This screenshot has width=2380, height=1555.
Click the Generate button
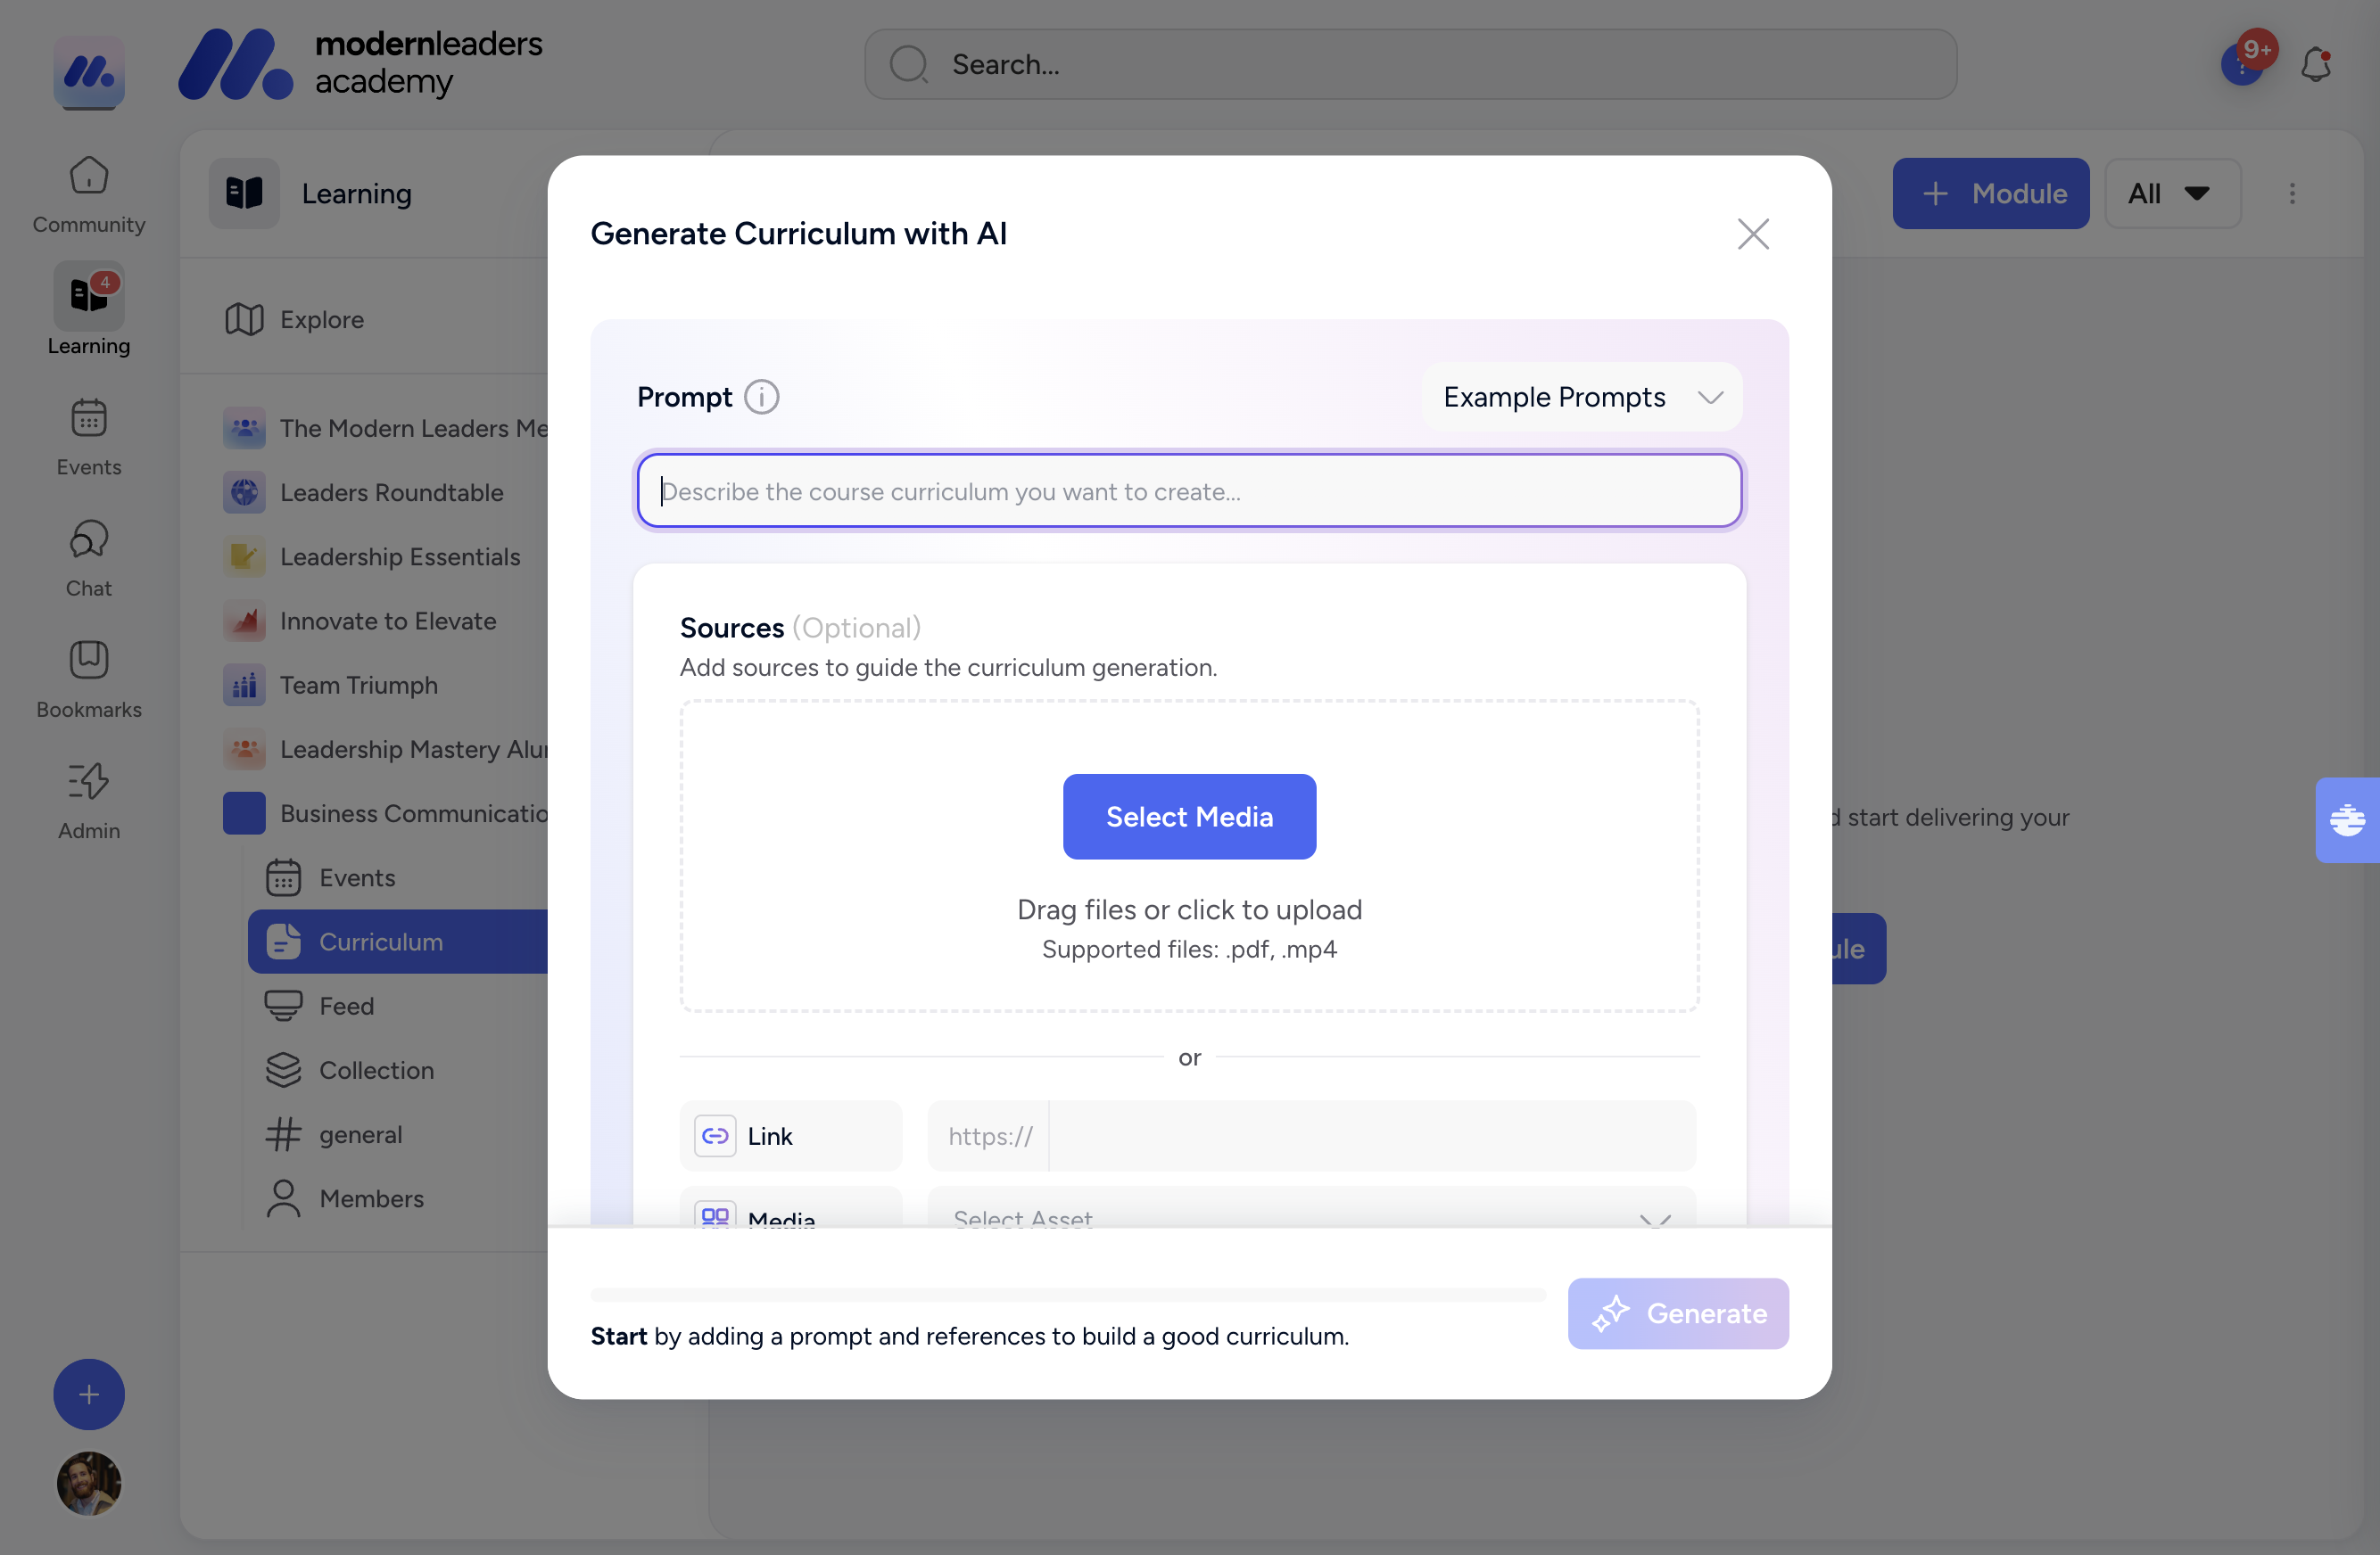(x=1677, y=1313)
